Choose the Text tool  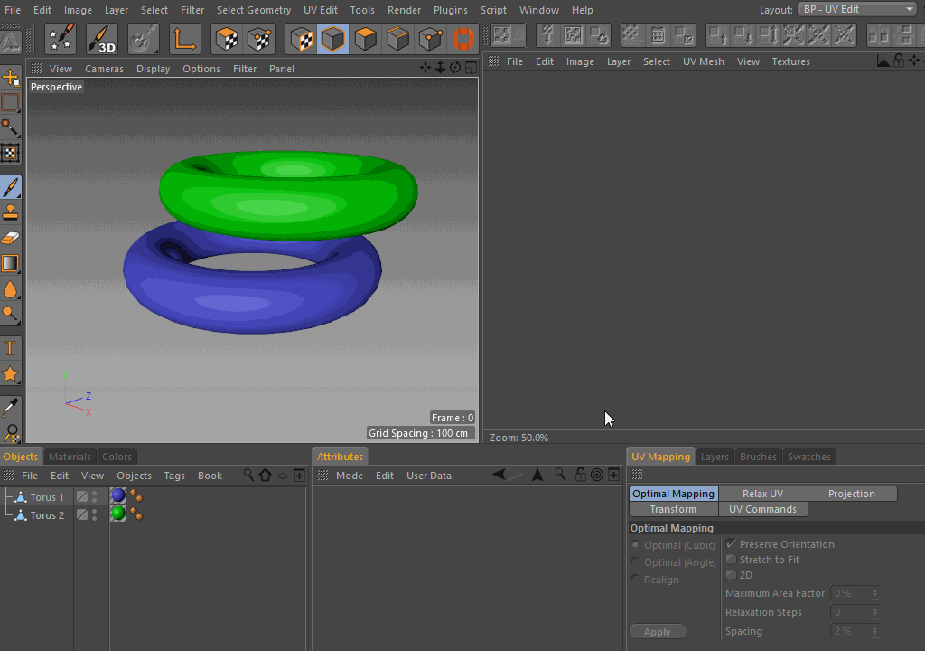(11, 348)
